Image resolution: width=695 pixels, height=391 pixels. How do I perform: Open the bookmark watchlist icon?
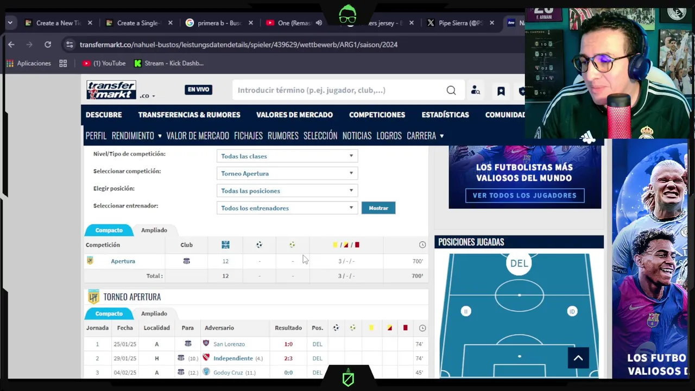501,91
